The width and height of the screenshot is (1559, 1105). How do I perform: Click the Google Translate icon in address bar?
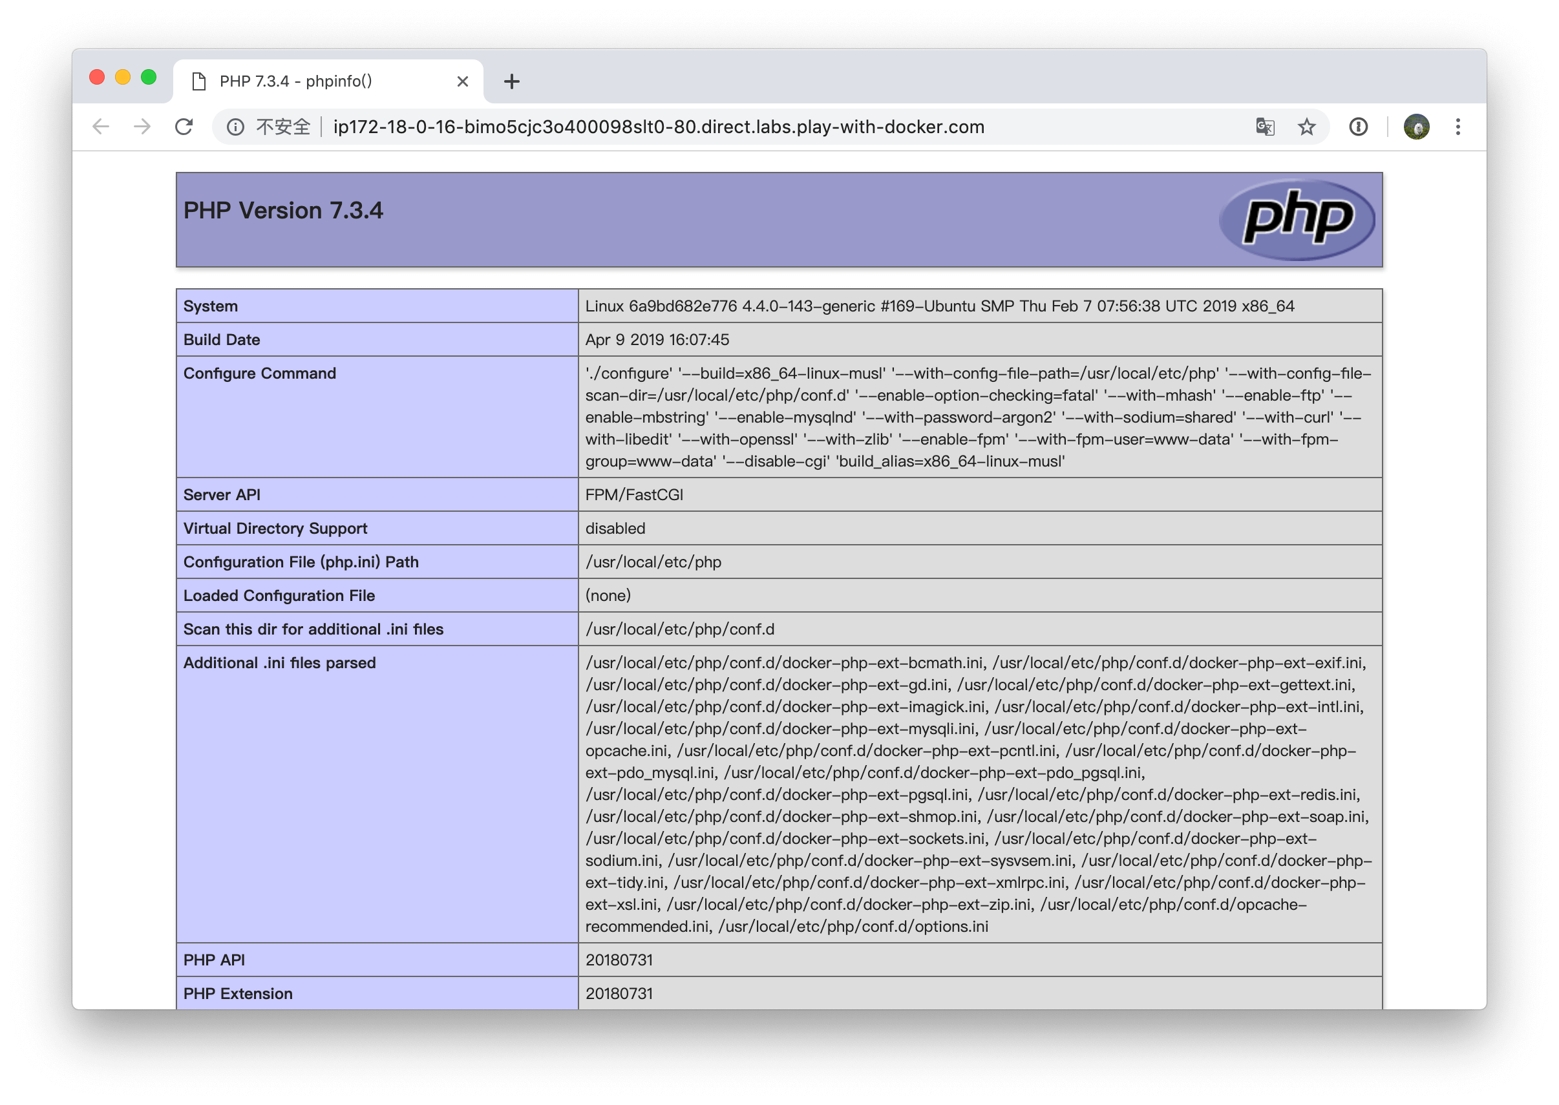1264,127
